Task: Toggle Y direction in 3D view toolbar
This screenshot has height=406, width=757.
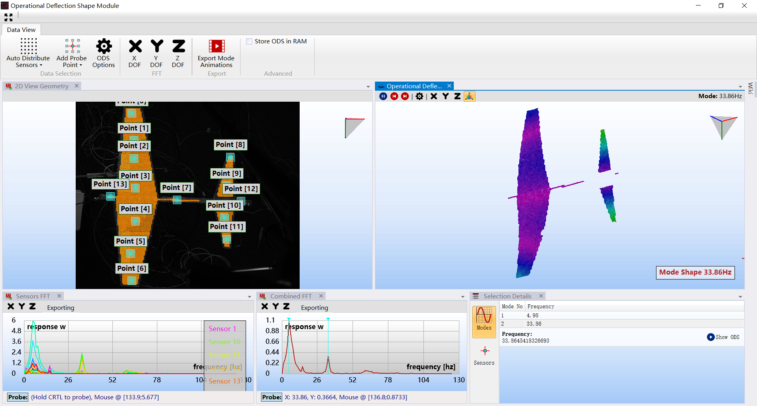Action: click(x=446, y=96)
